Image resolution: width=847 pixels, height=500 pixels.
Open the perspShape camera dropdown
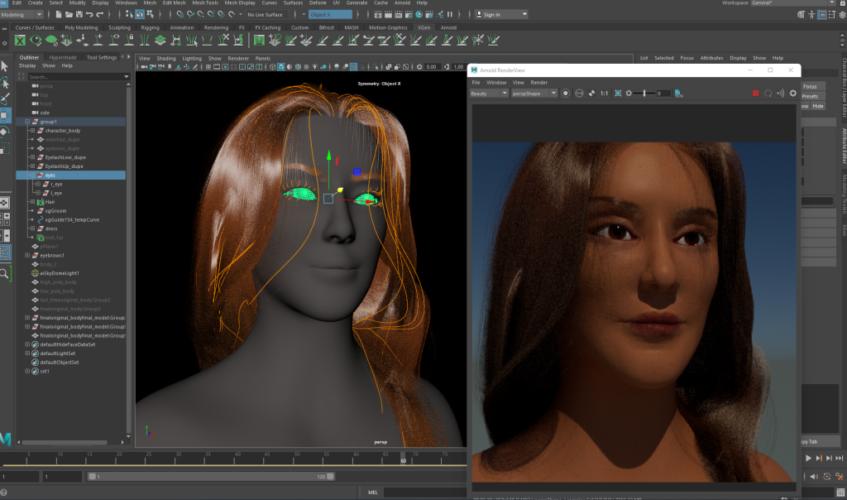coord(534,94)
